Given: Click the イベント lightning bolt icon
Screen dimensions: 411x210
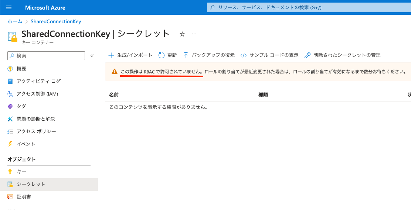Looking at the screenshot, I should (10, 144).
